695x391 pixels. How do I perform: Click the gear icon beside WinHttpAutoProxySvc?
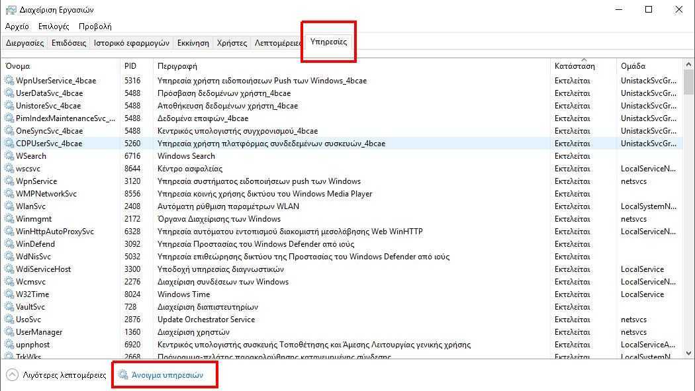point(9,231)
